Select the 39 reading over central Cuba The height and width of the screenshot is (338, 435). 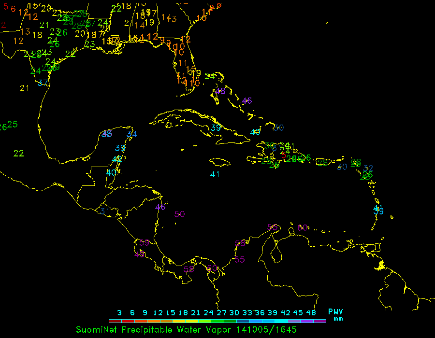click(x=216, y=128)
